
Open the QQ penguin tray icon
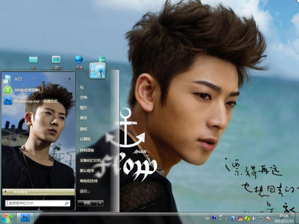[x=240, y=218]
